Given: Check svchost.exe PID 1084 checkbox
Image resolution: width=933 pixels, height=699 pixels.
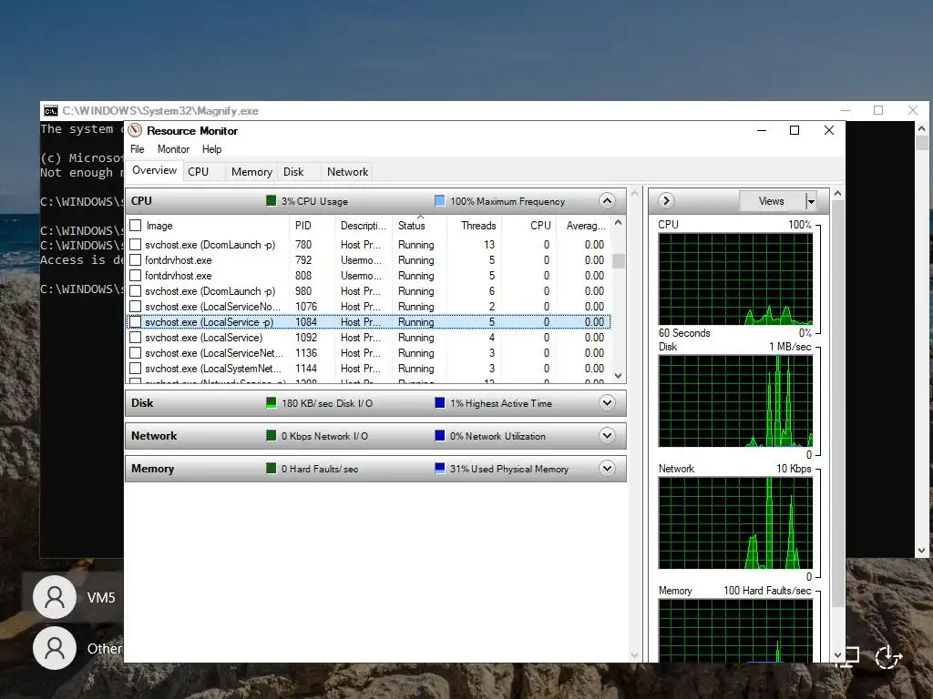Looking at the screenshot, I should [x=135, y=321].
